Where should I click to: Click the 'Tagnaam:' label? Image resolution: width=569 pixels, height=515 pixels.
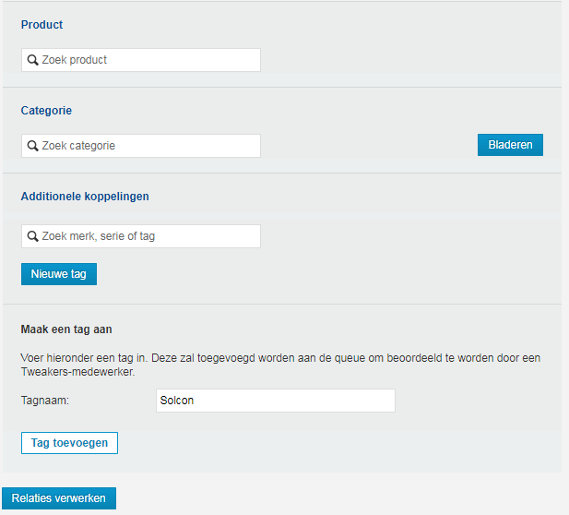point(45,401)
